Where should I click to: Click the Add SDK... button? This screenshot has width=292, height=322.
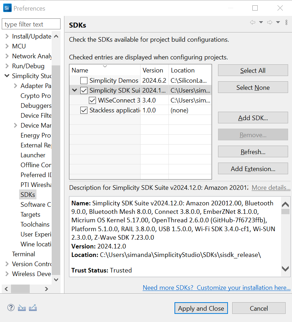253,118
